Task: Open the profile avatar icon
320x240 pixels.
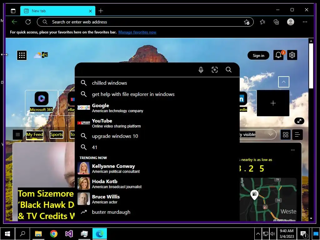Action: tap(290, 22)
